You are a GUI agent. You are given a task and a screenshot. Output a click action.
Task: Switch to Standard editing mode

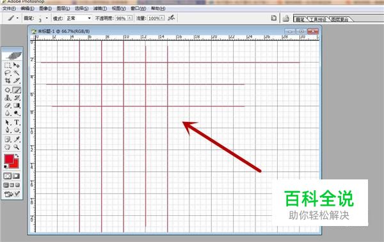(x=7, y=176)
